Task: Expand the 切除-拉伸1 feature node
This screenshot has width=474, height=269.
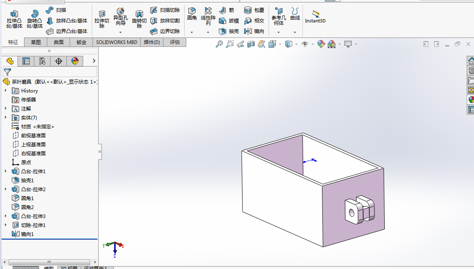Action: point(5,225)
